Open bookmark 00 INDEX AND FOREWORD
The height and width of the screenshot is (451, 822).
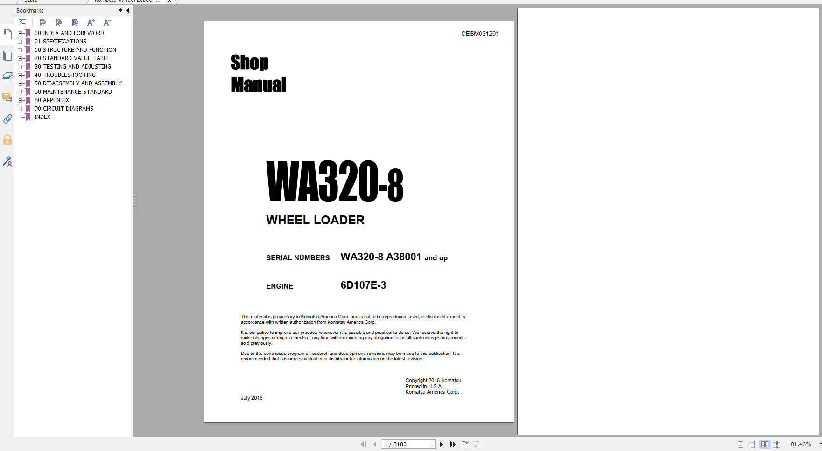pyautogui.click(x=69, y=33)
